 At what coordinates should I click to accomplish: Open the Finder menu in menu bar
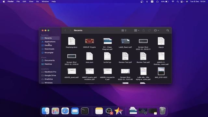coord(11,2)
